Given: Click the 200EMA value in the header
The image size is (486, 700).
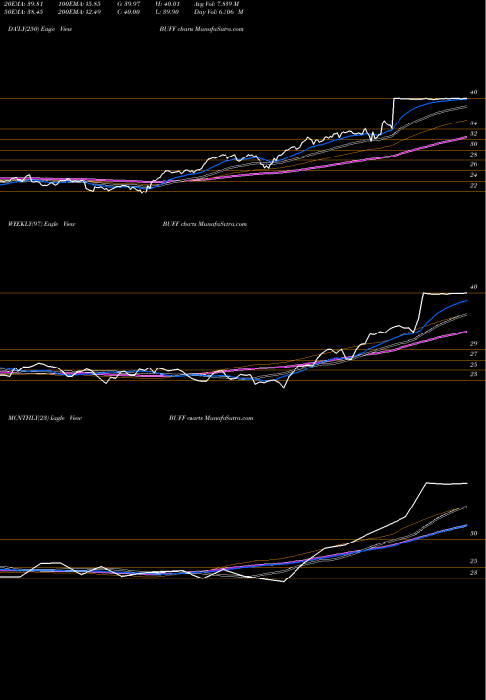Looking at the screenshot, I should 80,12.
